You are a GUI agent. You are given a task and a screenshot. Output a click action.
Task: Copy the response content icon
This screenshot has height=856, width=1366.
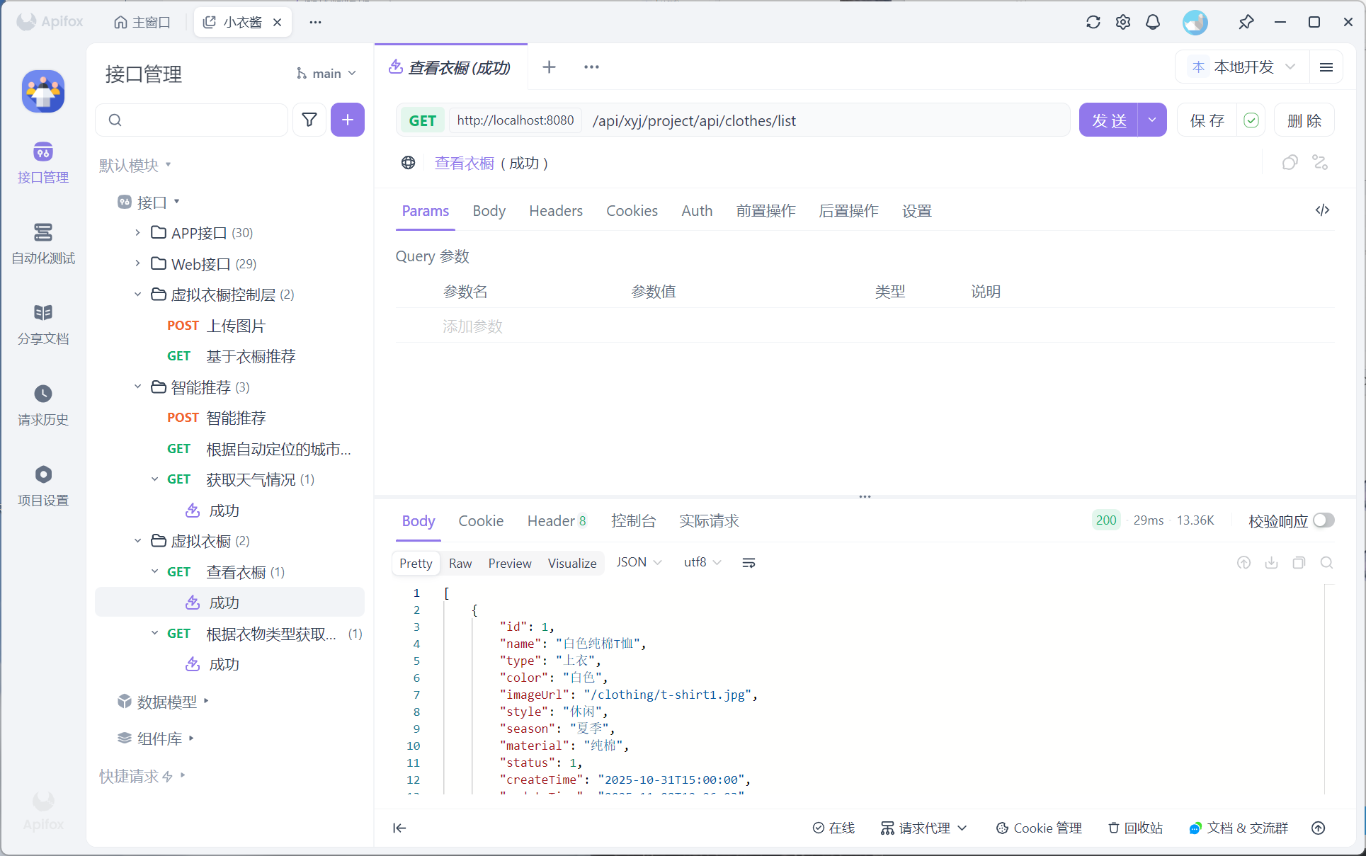1299,563
